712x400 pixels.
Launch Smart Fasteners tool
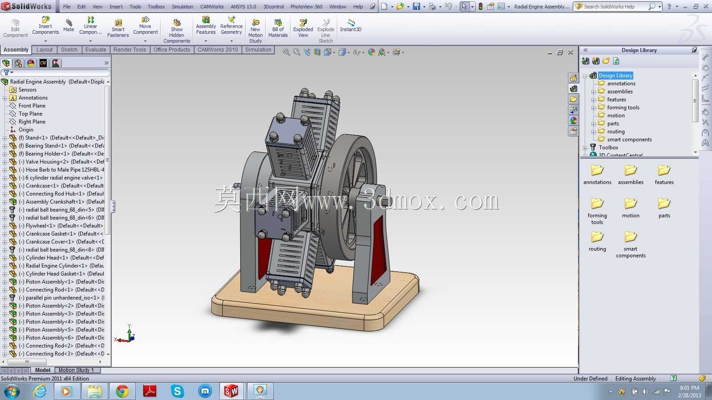pos(118,28)
